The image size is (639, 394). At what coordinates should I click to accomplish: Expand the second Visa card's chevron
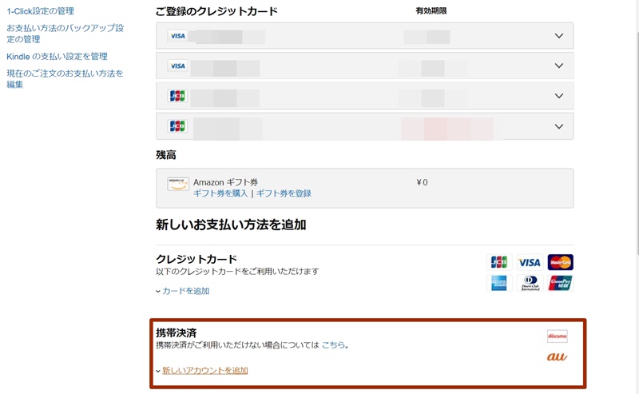(x=558, y=66)
